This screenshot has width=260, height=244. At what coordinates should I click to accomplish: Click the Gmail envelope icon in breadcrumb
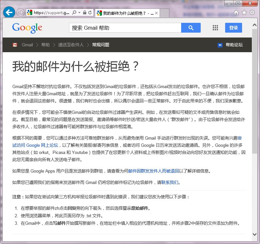click(15, 45)
